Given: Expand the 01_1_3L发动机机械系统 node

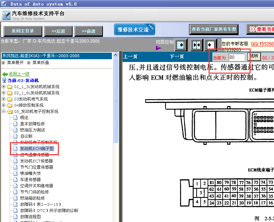Looking at the screenshot, I should tap(3, 86).
